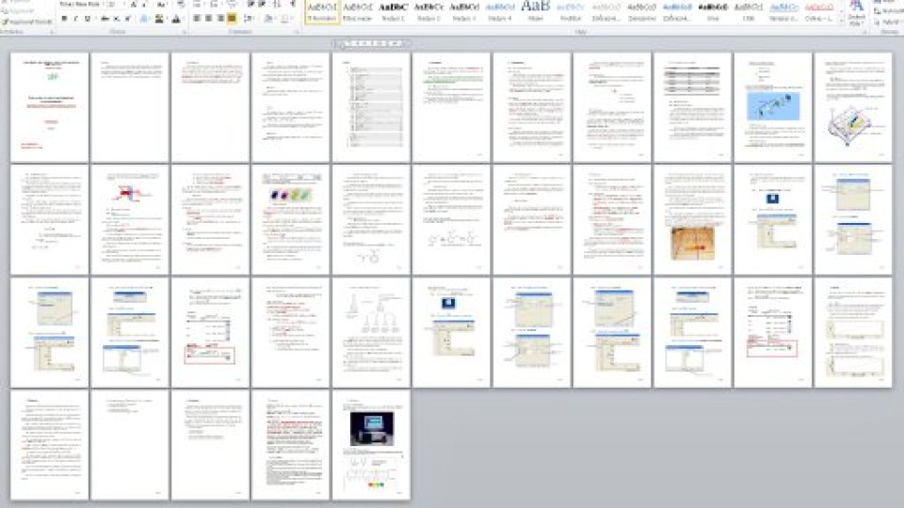Click the highlighted Justify alignment icon
The width and height of the screenshot is (904, 508).
[232, 18]
